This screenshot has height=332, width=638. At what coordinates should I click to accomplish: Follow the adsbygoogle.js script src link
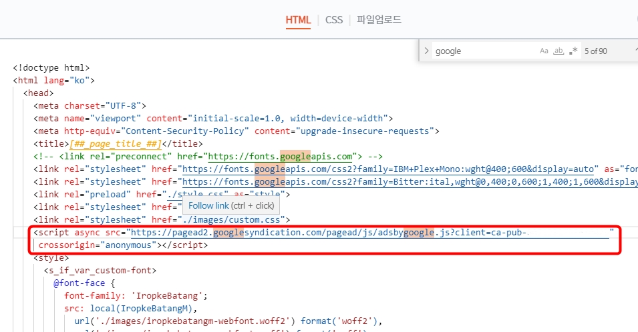coord(370,233)
